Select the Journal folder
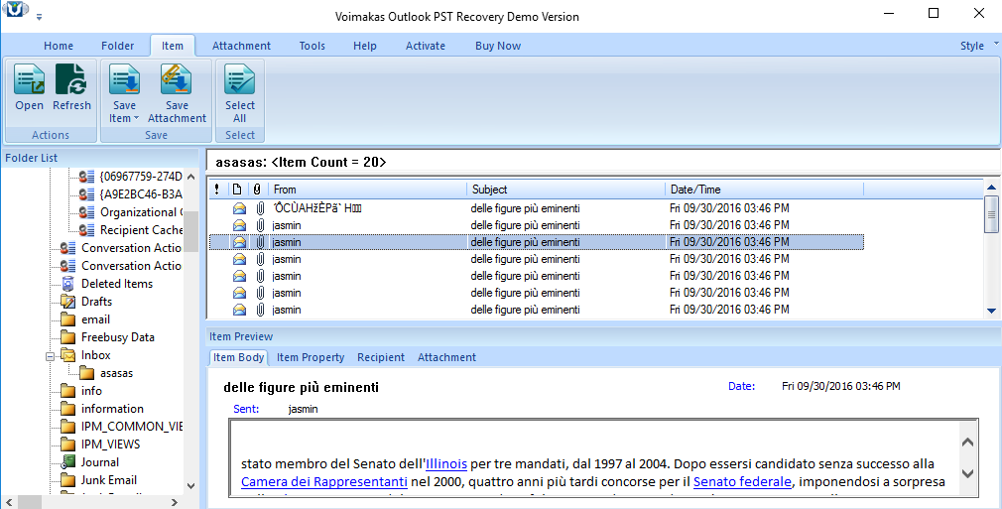The width and height of the screenshot is (1002, 509). point(99,462)
